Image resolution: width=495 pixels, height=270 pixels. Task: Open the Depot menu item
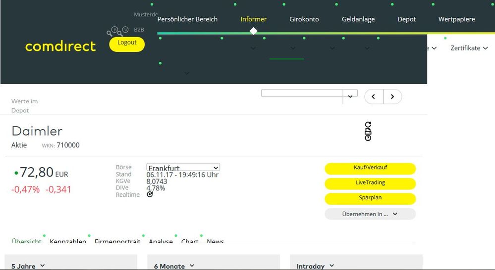pos(406,19)
